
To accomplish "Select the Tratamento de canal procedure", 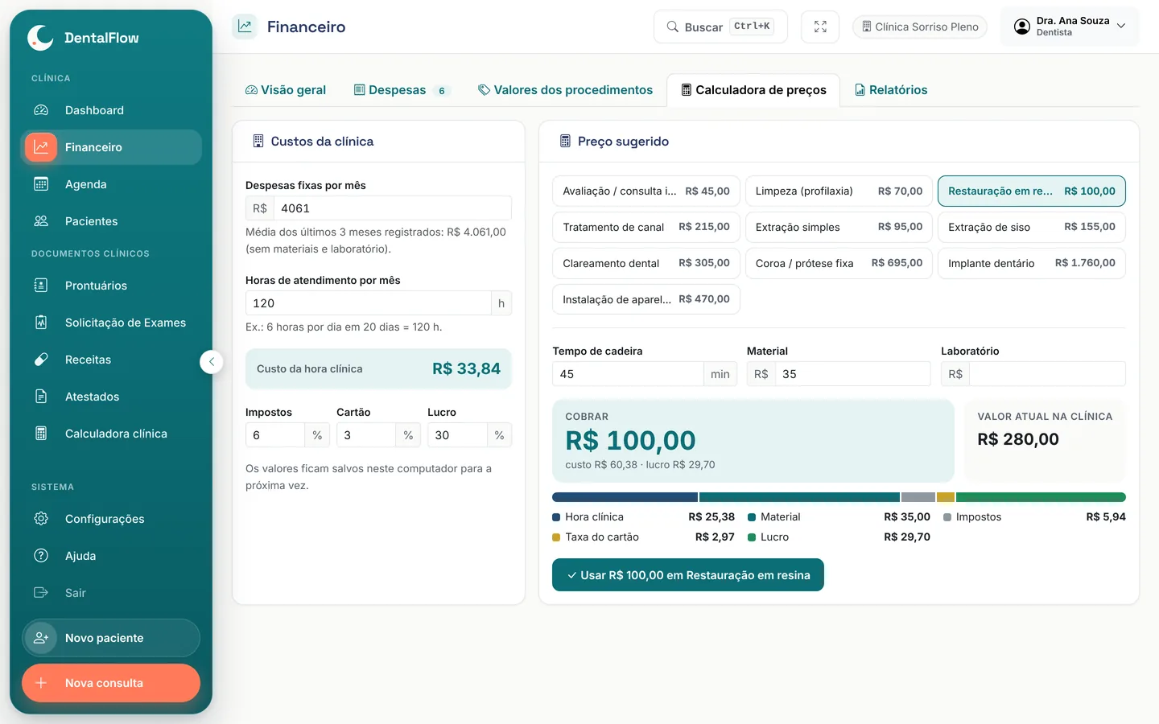I will [x=646, y=227].
